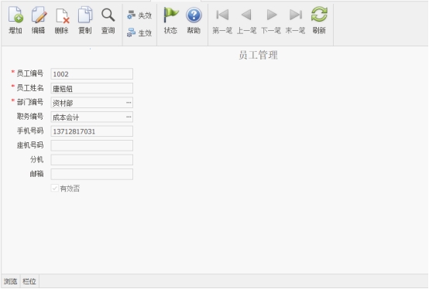The height and width of the screenshot is (289, 429).
Task: Click the empty 座机号码 field
Action: coord(92,145)
